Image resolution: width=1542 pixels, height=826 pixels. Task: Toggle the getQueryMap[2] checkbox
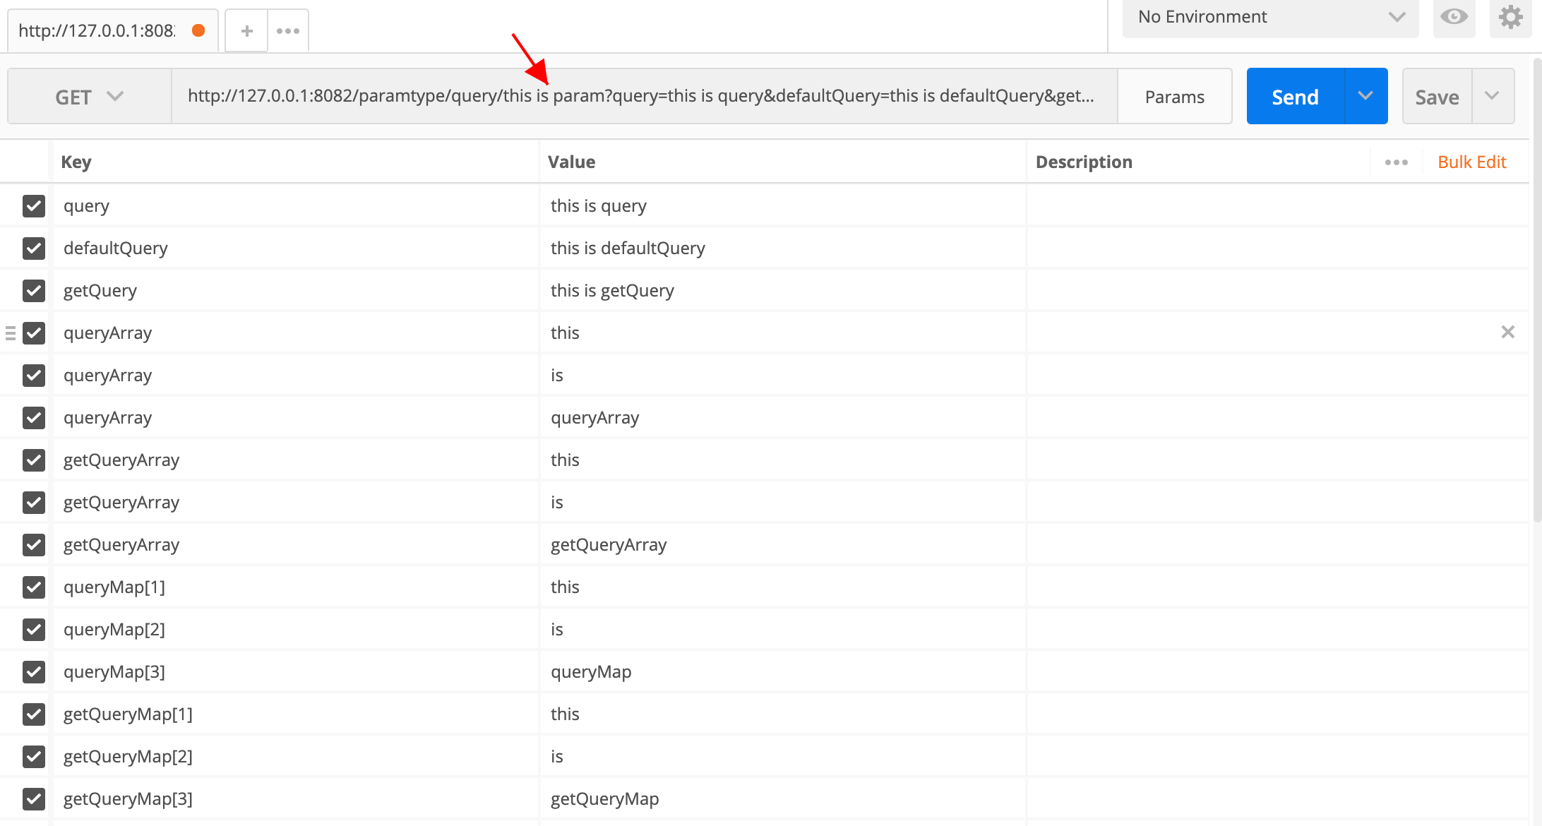[34, 756]
